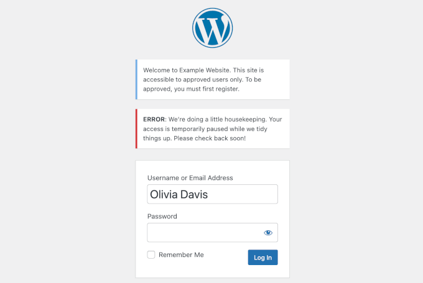Image resolution: width=423 pixels, height=283 pixels.
Task: Show password using the eye icon
Action: [268, 233]
